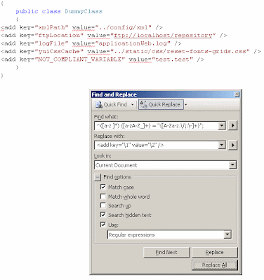The height and width of the screenshot is (280, 264).
Task: Click the ftp://localhost/repository link in code
Action: click(163, 36)
